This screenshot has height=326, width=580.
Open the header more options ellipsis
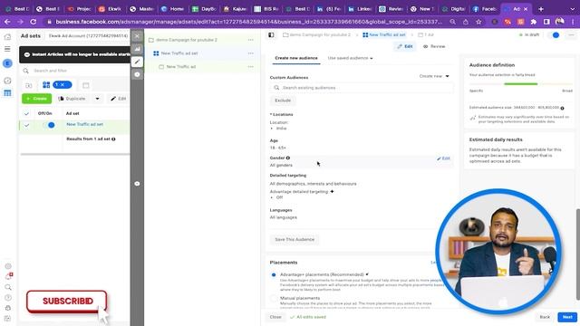571,34
